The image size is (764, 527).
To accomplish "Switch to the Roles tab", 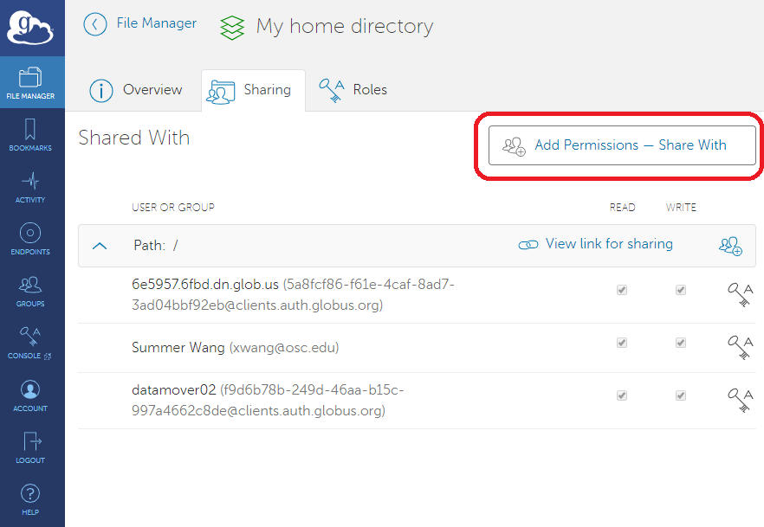I will click(353, 89).
